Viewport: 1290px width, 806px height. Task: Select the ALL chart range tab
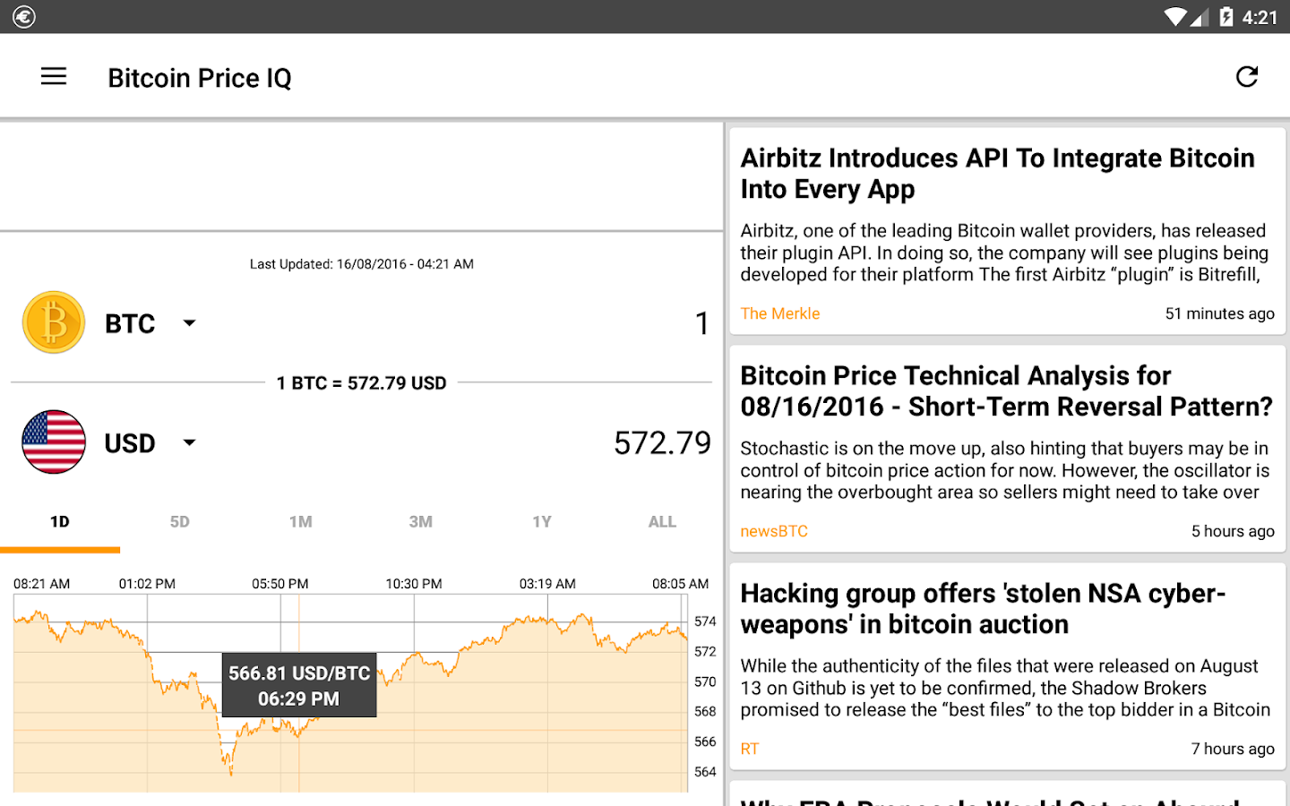click(x=662, y=522)
